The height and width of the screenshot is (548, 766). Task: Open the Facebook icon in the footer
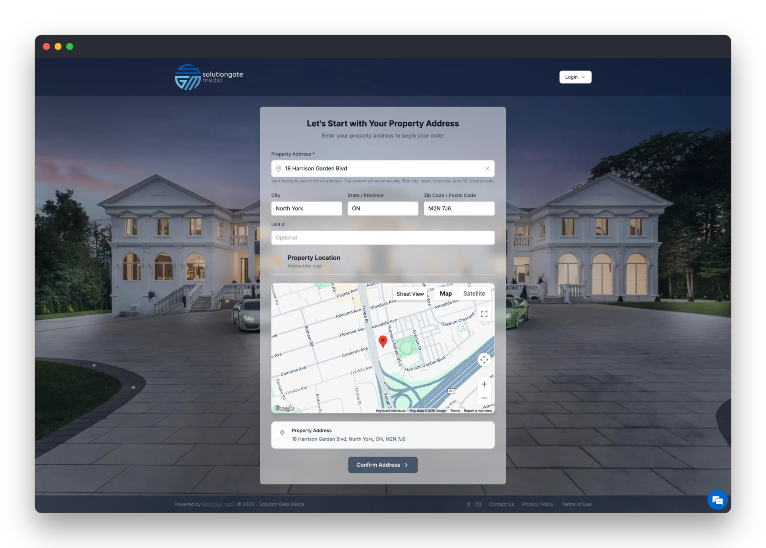pos(469,504)
